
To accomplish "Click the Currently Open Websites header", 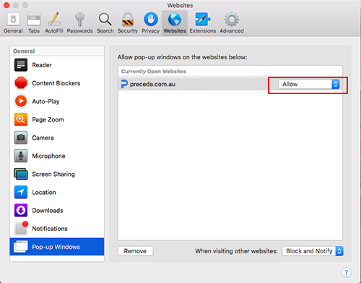I will coord(154,72).
